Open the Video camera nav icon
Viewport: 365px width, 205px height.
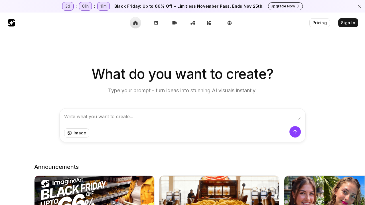tap(175, 23)
